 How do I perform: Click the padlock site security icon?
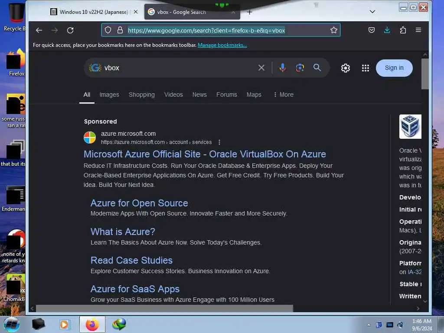[x=120, y=30]
